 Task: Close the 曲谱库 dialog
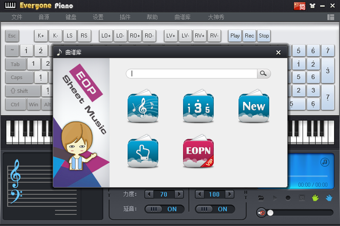coord(278,52)
